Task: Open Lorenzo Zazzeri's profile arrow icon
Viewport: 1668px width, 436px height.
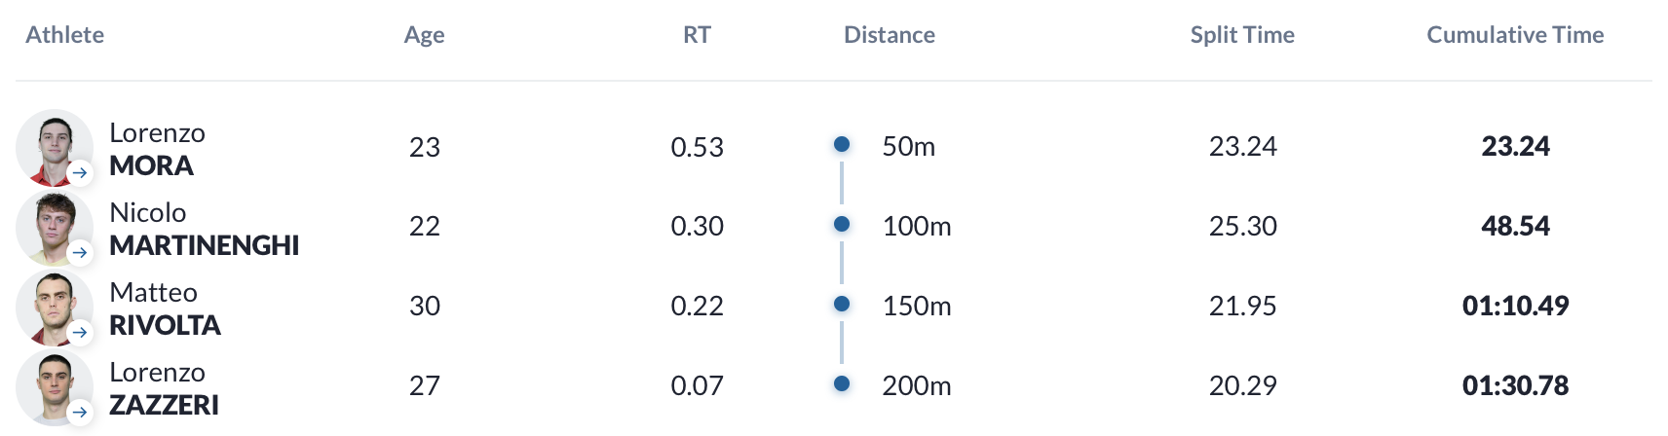Action: [80, 413]
